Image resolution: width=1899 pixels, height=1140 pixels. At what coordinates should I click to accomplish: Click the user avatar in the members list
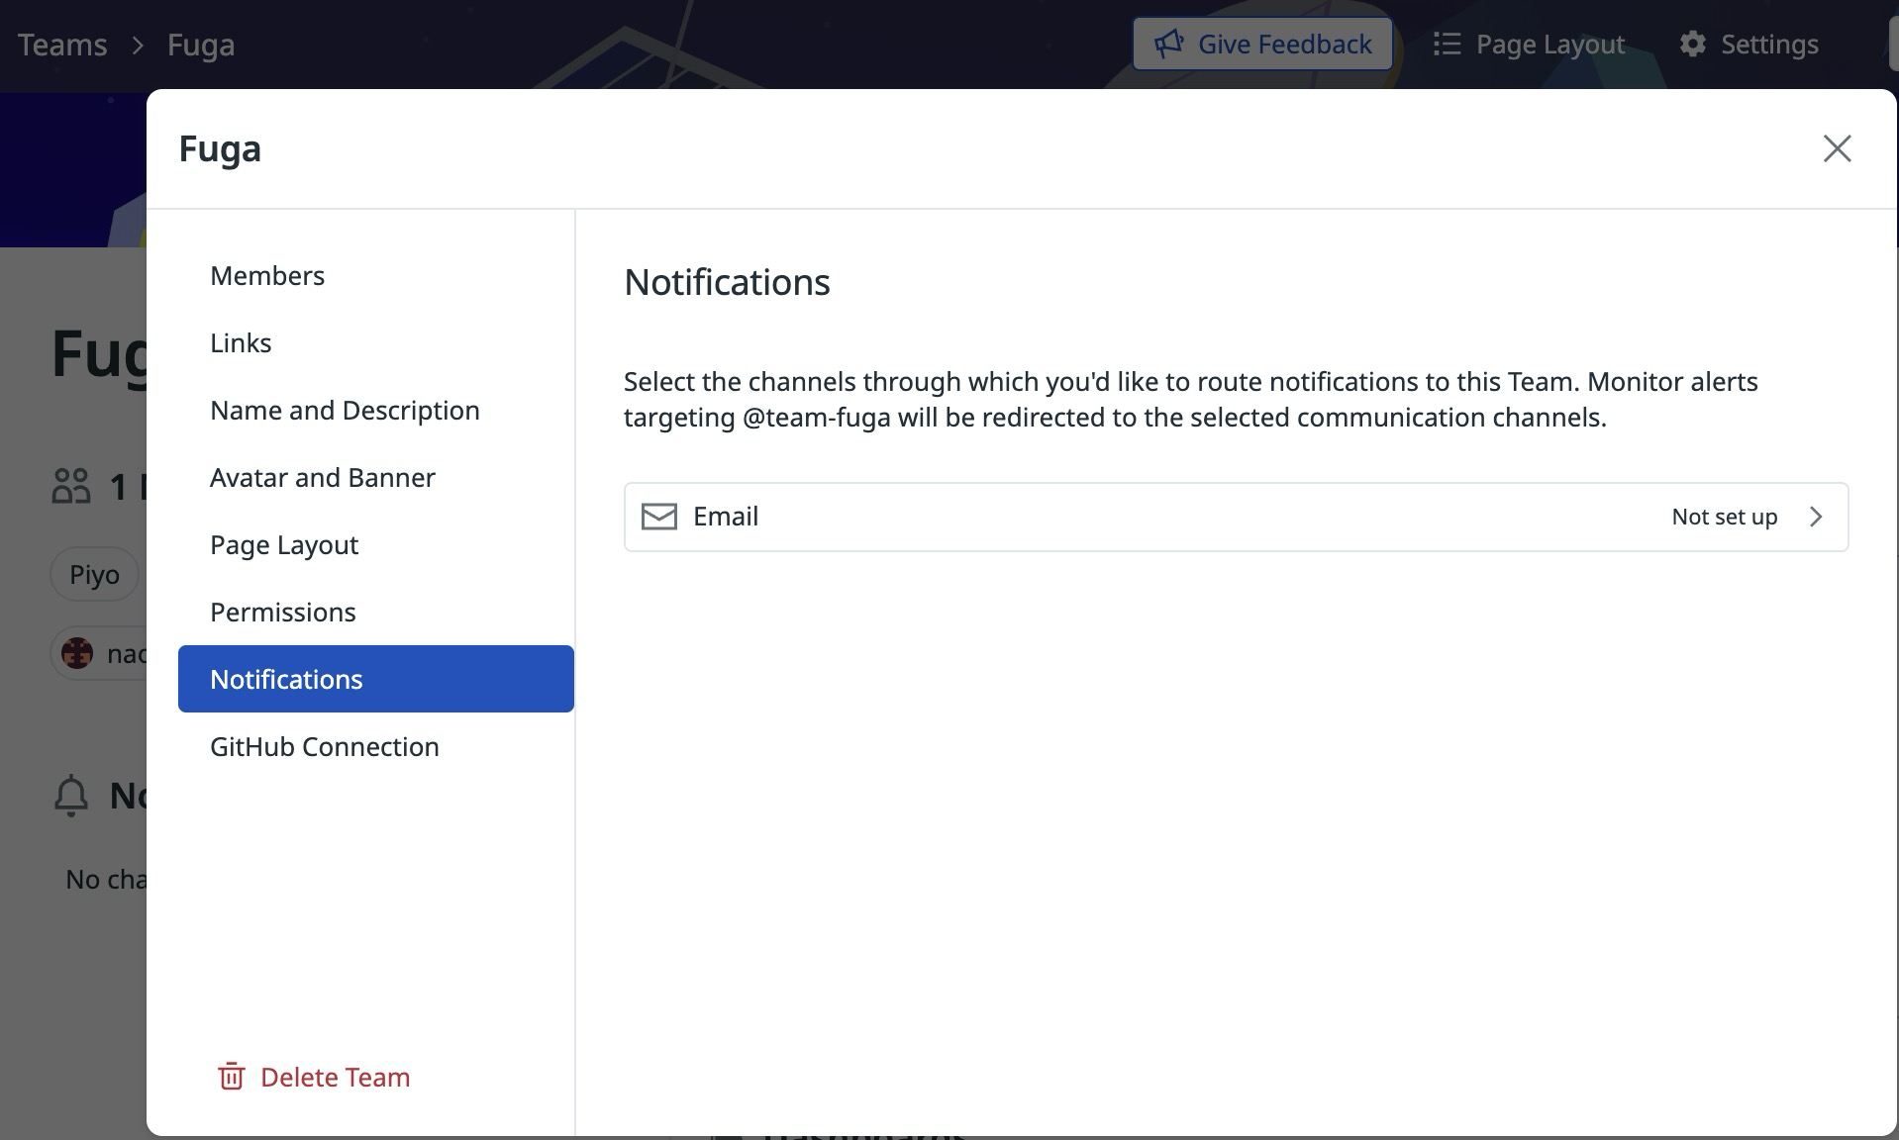[77, 653]
